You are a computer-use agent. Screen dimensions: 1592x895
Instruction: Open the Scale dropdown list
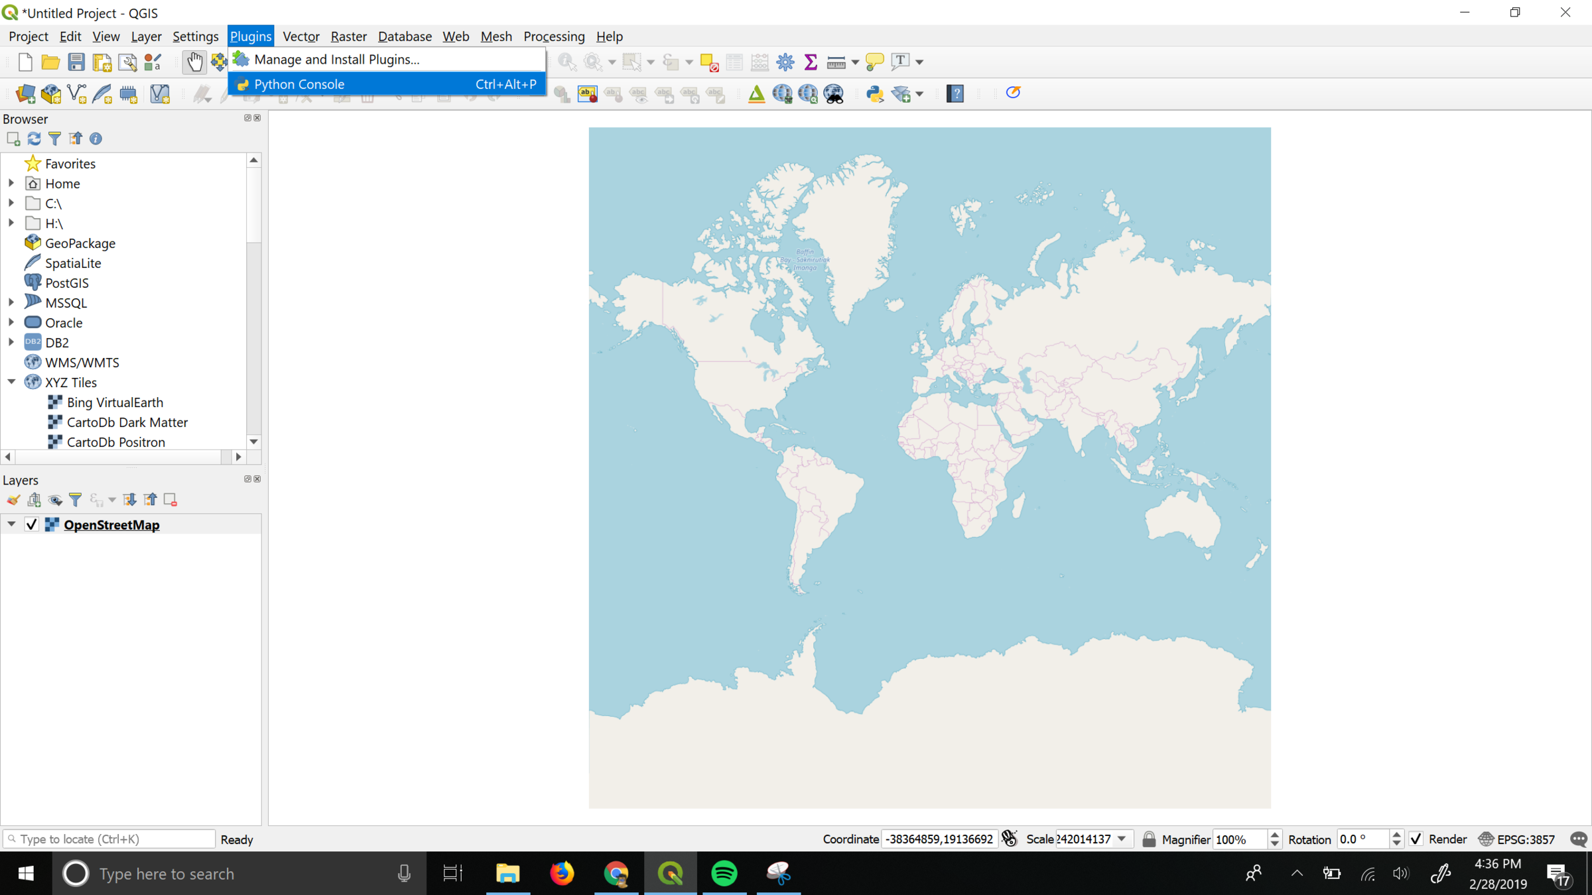click(x=1122, y=839)
